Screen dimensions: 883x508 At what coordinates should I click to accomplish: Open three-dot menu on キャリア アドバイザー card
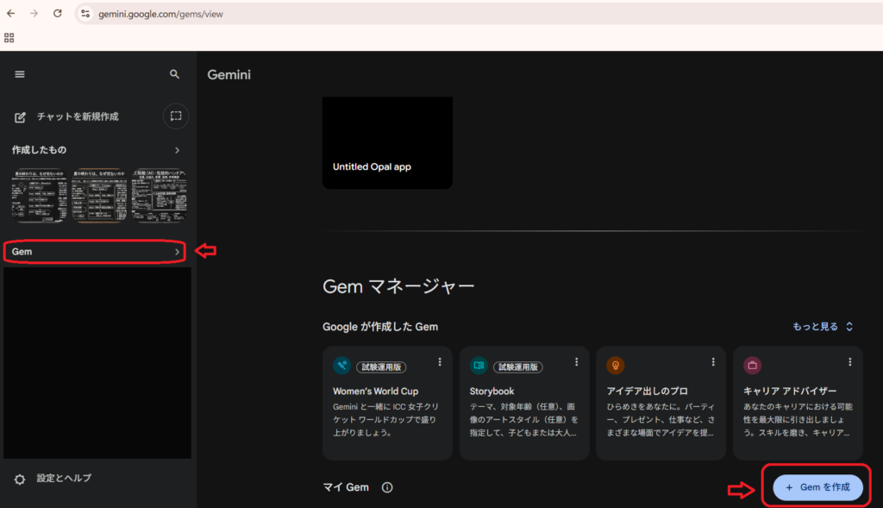850,362
